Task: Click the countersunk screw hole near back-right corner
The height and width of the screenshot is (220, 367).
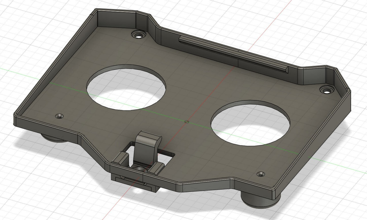Action: click(327, 91)
